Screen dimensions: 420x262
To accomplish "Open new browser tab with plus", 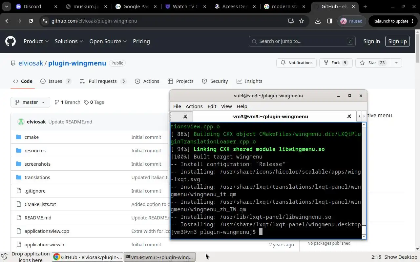I will click(x=365, y=7).
